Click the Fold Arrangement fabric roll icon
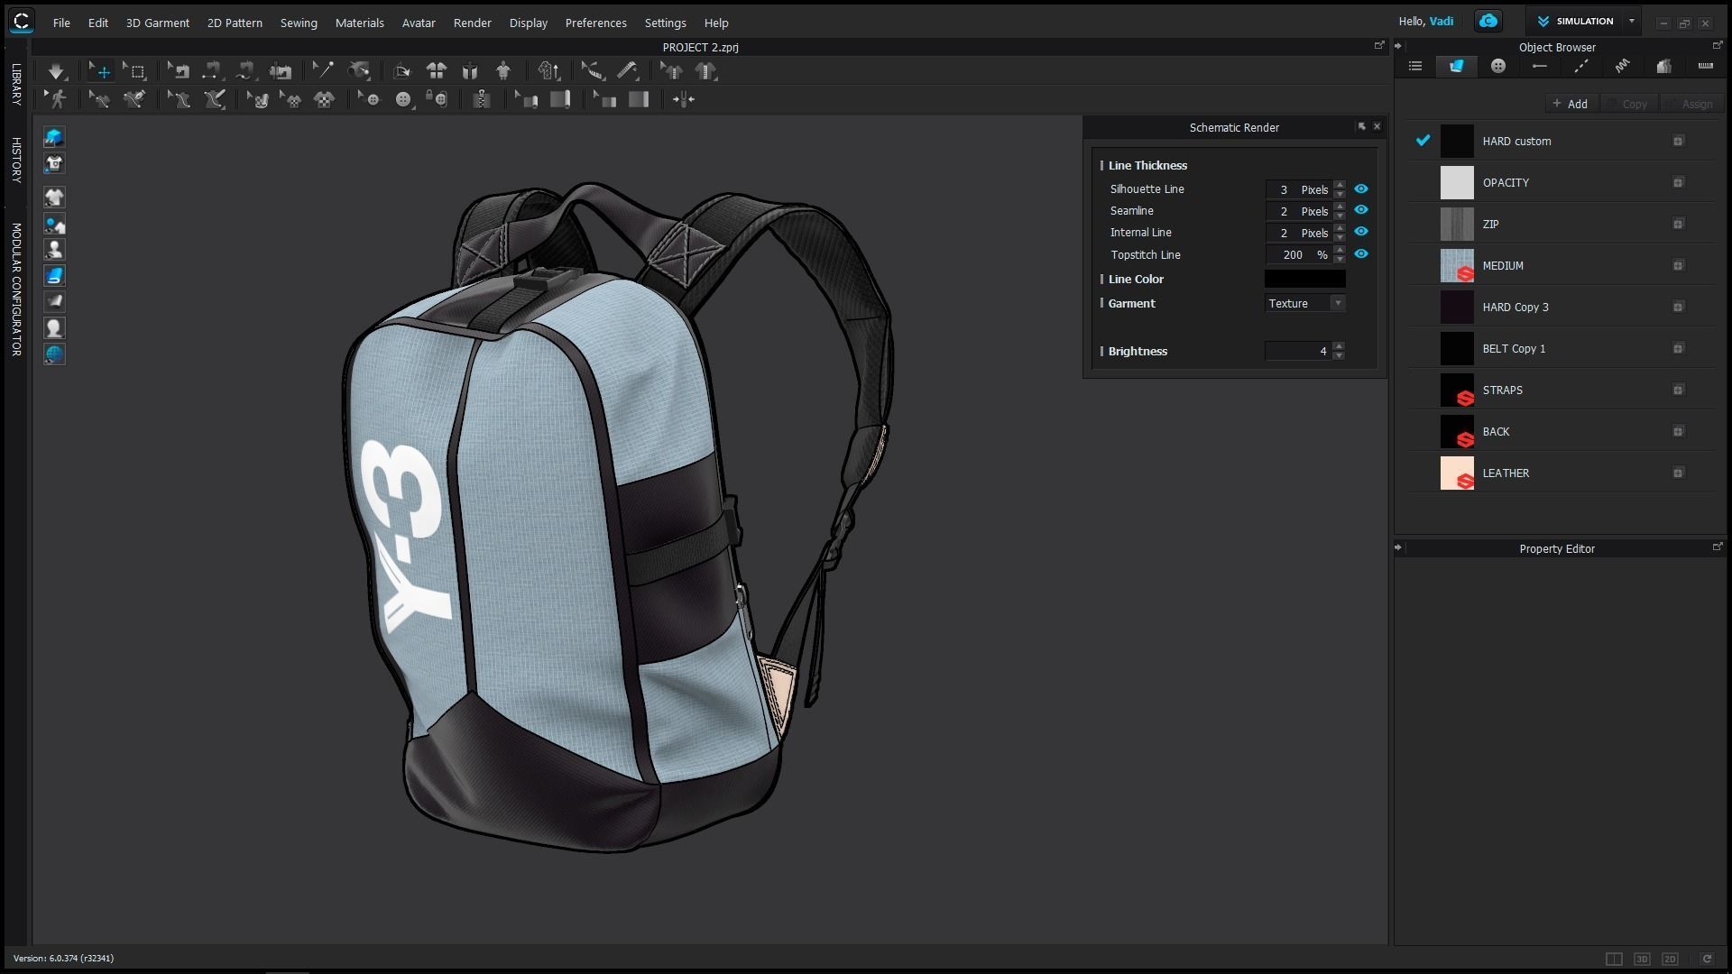The width and height of the screenshot is (1732, 974). click(x=560, y=100)
